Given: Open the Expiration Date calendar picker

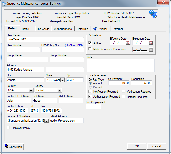Looking at the screenshot, I should click(x=150, y=43).
